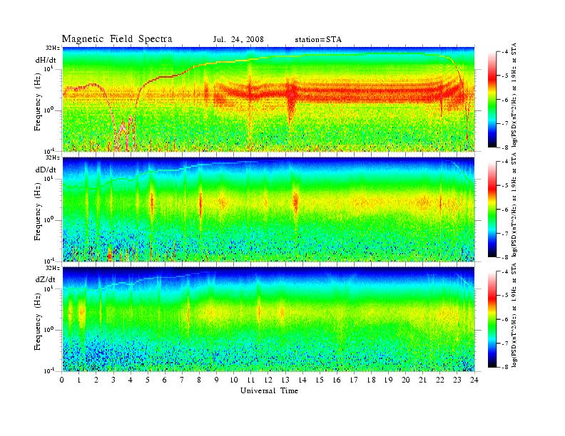Click the '16' tick on the Universal Time axis
The width and height of the screenshot is (565, 436).
[x=337, y=380]
